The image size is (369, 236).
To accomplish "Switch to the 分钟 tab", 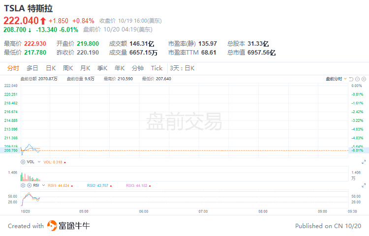I will point(138,68).
